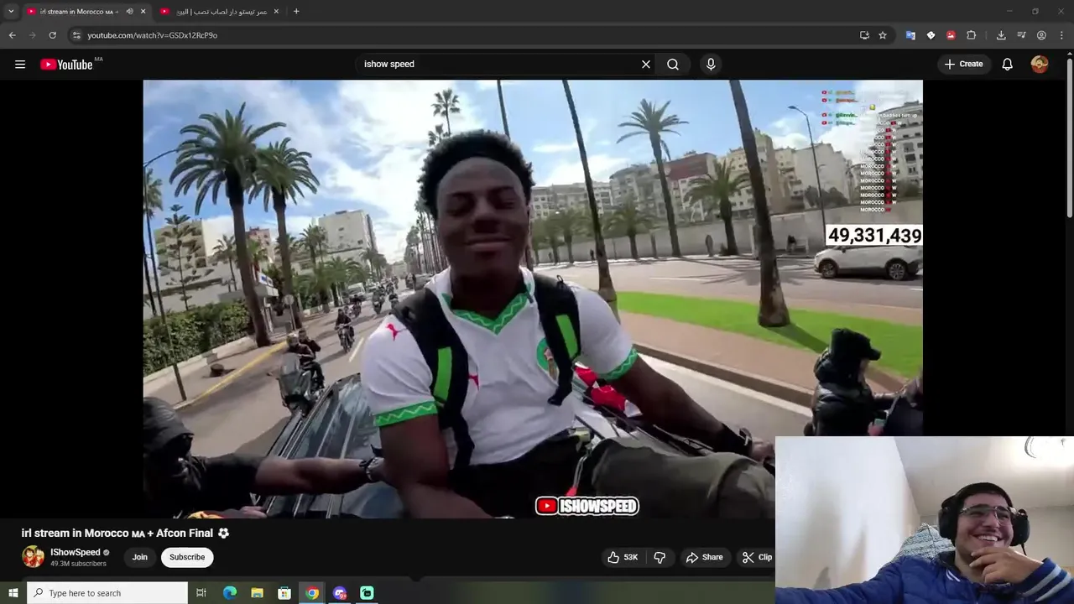1074x604 pixels.
Task: Expand the tab search dropdown arrow
Action: pos(10,11)
